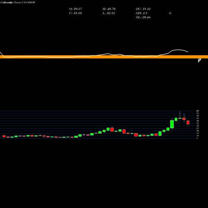Image resolution: width=208 pixels, height=208 pixels.
Task: Click the 'OC: 18.12' reading
Action: point(143,9)
